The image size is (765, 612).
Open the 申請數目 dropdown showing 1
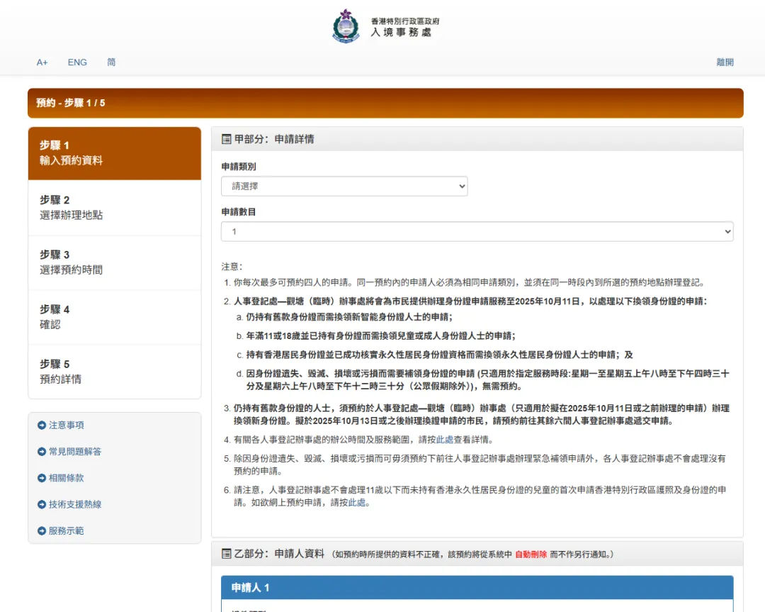(x=477, y=231)
